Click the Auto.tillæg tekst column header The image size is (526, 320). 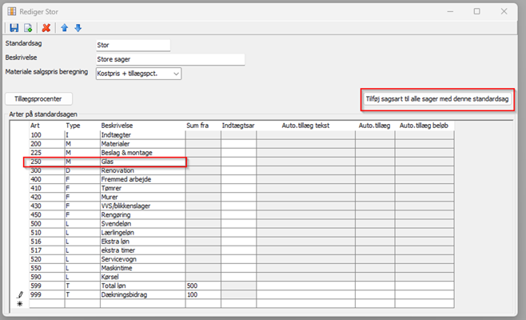point(305,126)
